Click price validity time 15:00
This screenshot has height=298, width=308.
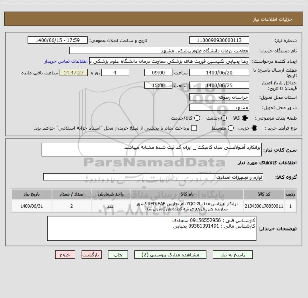(x=158, y=86)
